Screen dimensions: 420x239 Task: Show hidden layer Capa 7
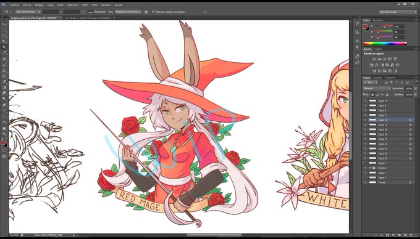tap(365, 177)
